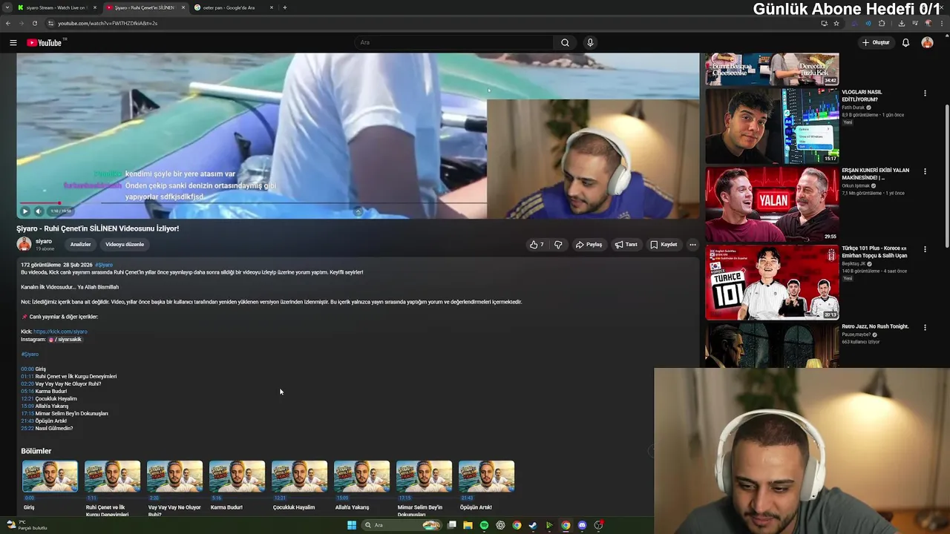This screenshot has width=950, height=534.
Task: Open VLOGLARI NASIL EDİTLİYORUM video thumbnail
Action: pos(772,126)
